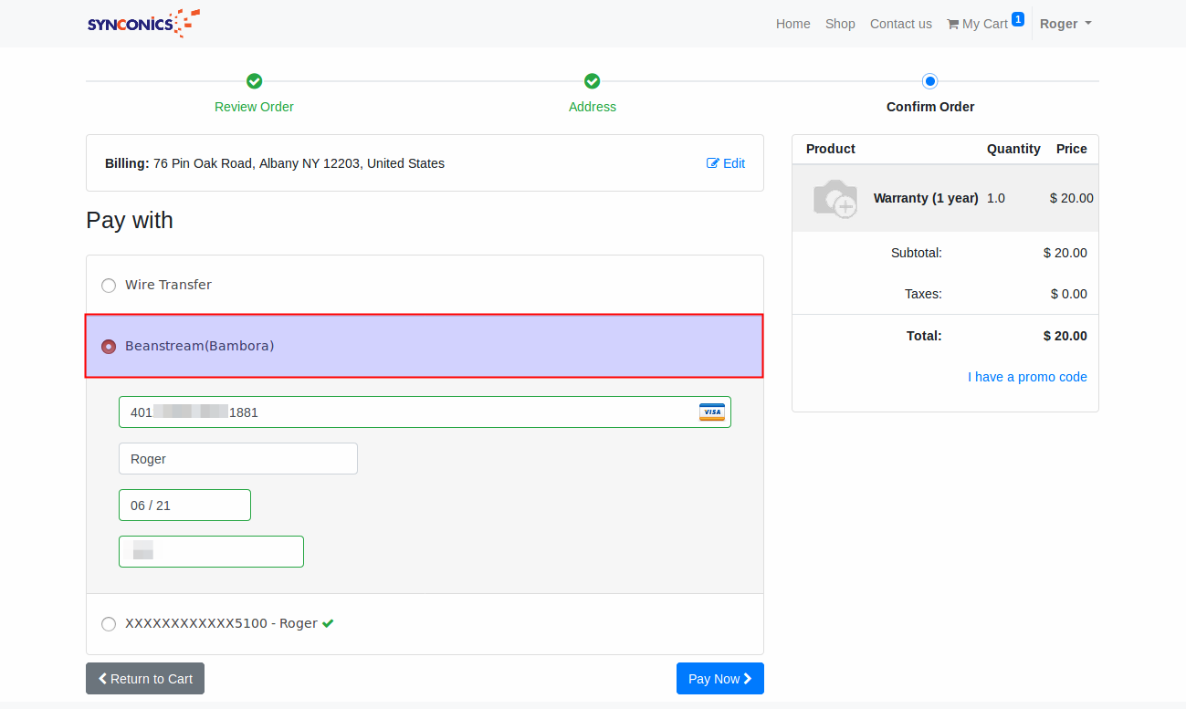Click the Confirm Order step indicator
The image size is (1186, 709).
(929, 82)
